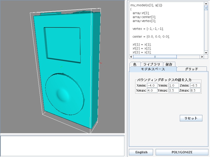Click the 'array vertex[3];' code line

[x=144, y=21]
